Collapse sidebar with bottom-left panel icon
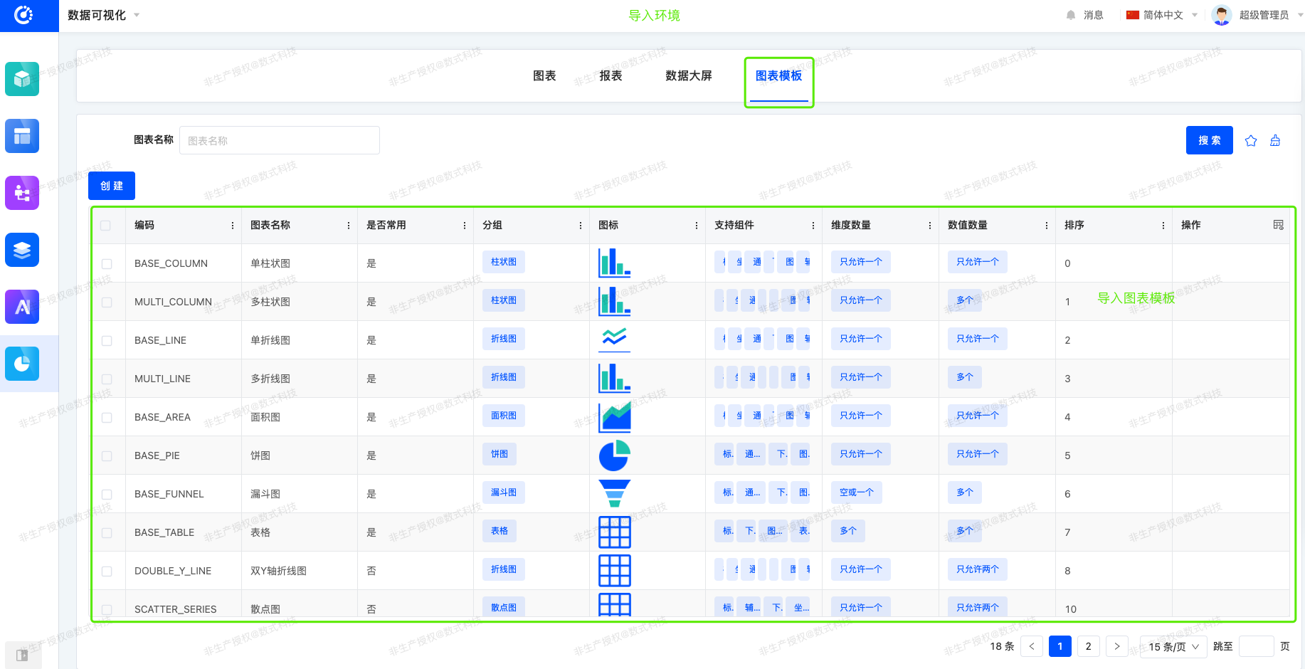Screen dimensions: 1305x669 pos(22,655)
